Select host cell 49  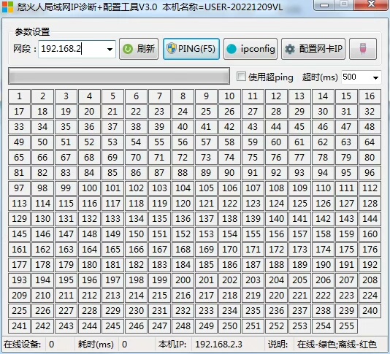click(20, 142)
